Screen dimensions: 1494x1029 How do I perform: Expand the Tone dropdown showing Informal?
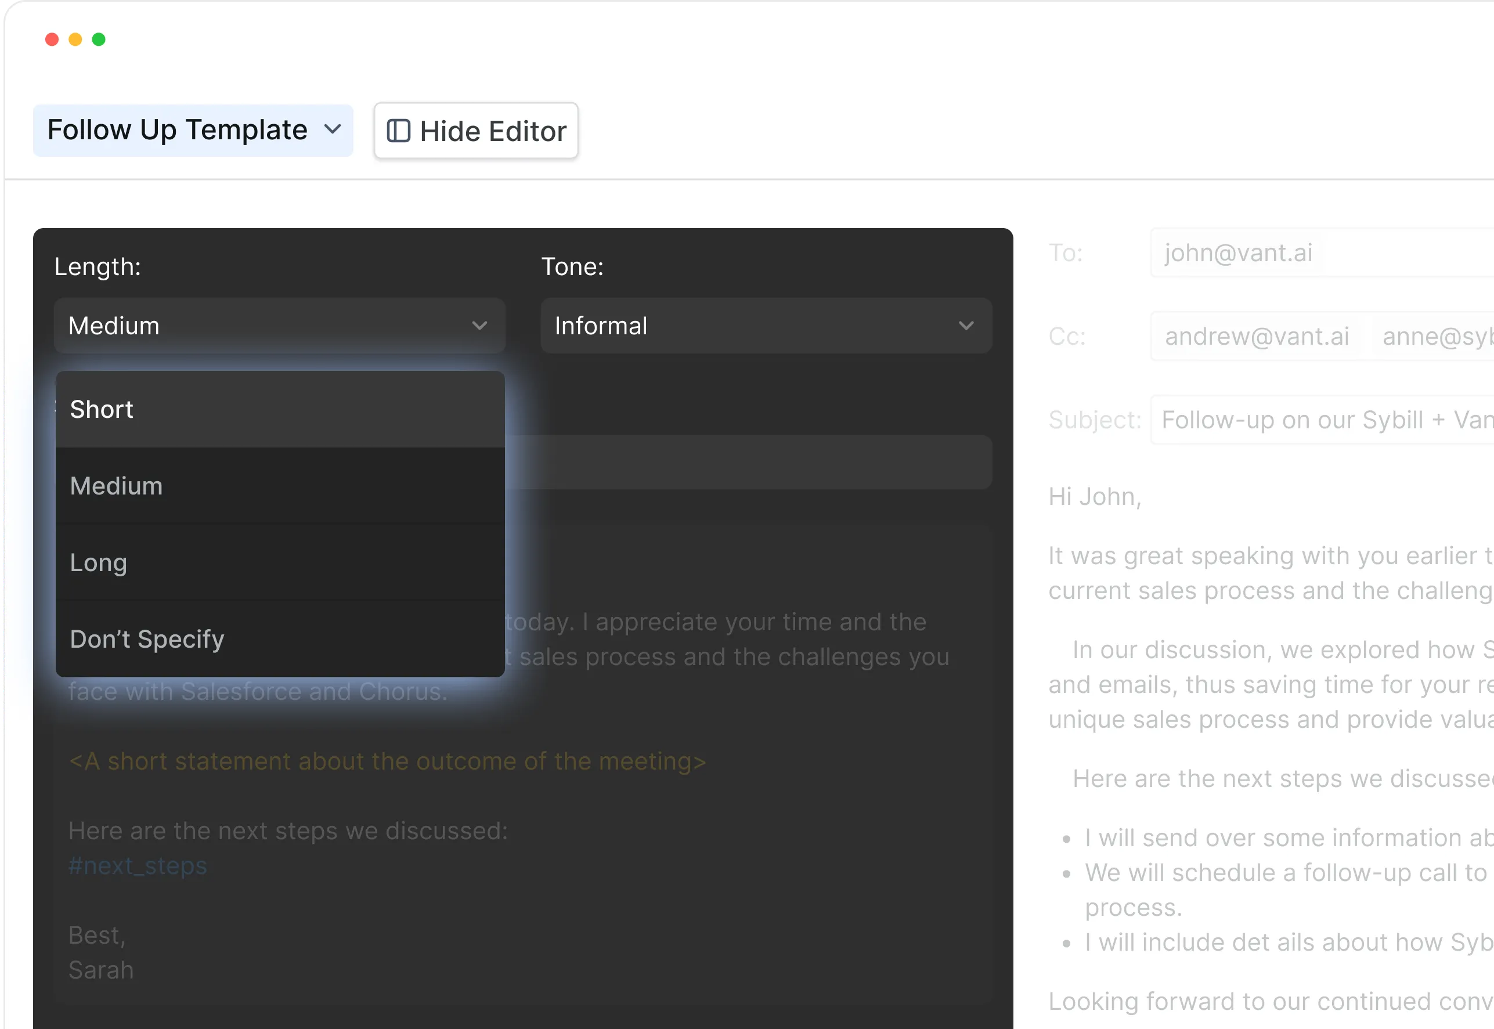(x=766, y=326)
